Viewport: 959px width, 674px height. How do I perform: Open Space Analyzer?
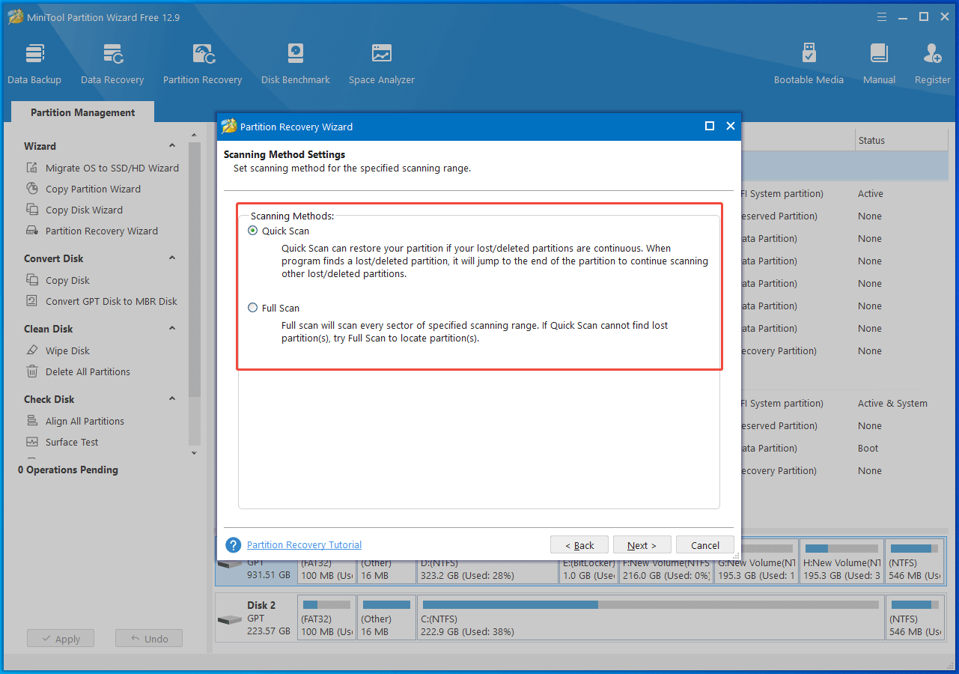pyautogui.click(x=381, y=64)
